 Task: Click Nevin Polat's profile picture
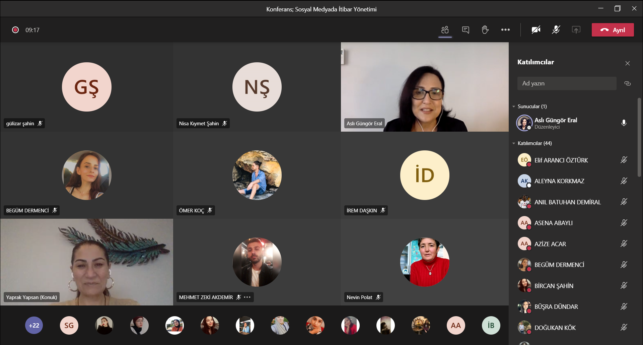click(x=425, y=262)
